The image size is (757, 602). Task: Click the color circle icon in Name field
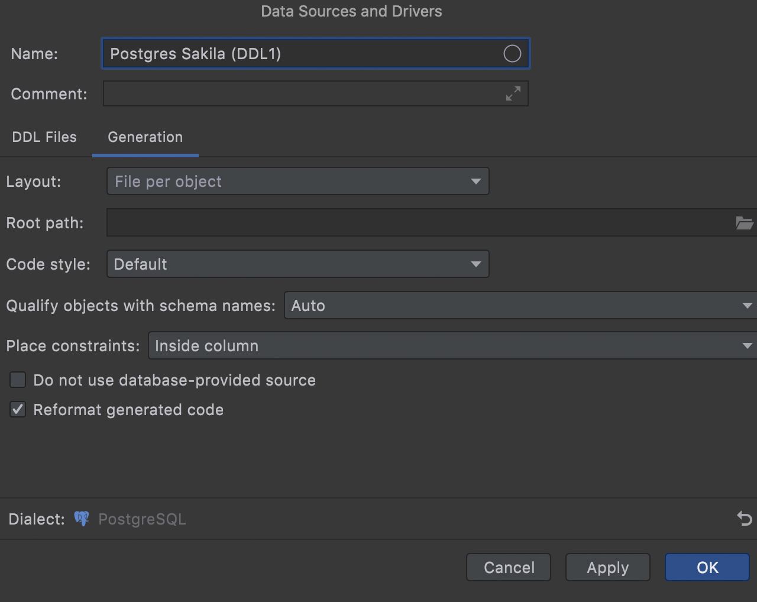[x=512, y=54]
